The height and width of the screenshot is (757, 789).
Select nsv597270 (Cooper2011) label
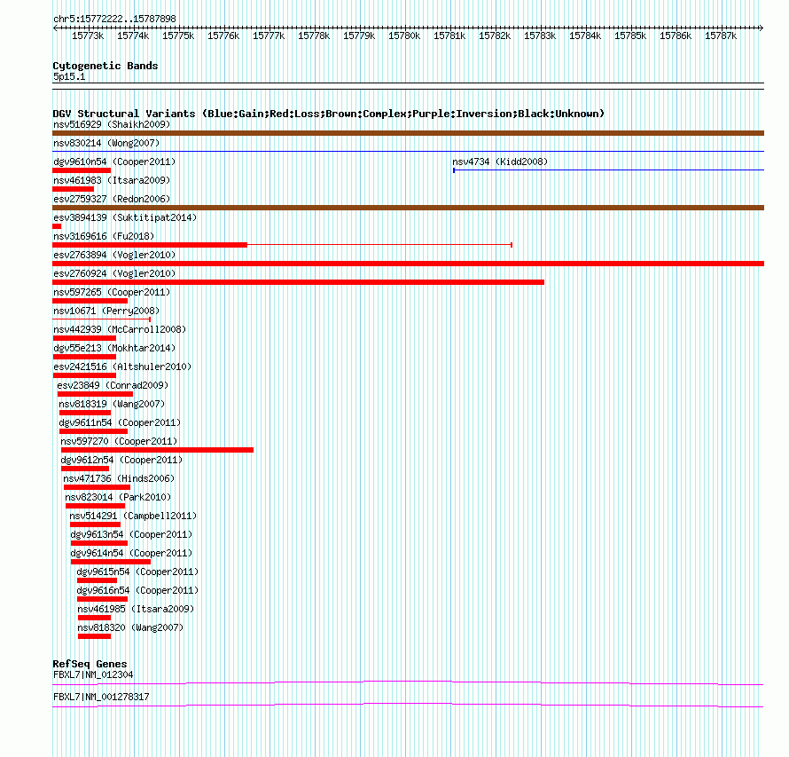pyautogui.click(x=119, y=441)
